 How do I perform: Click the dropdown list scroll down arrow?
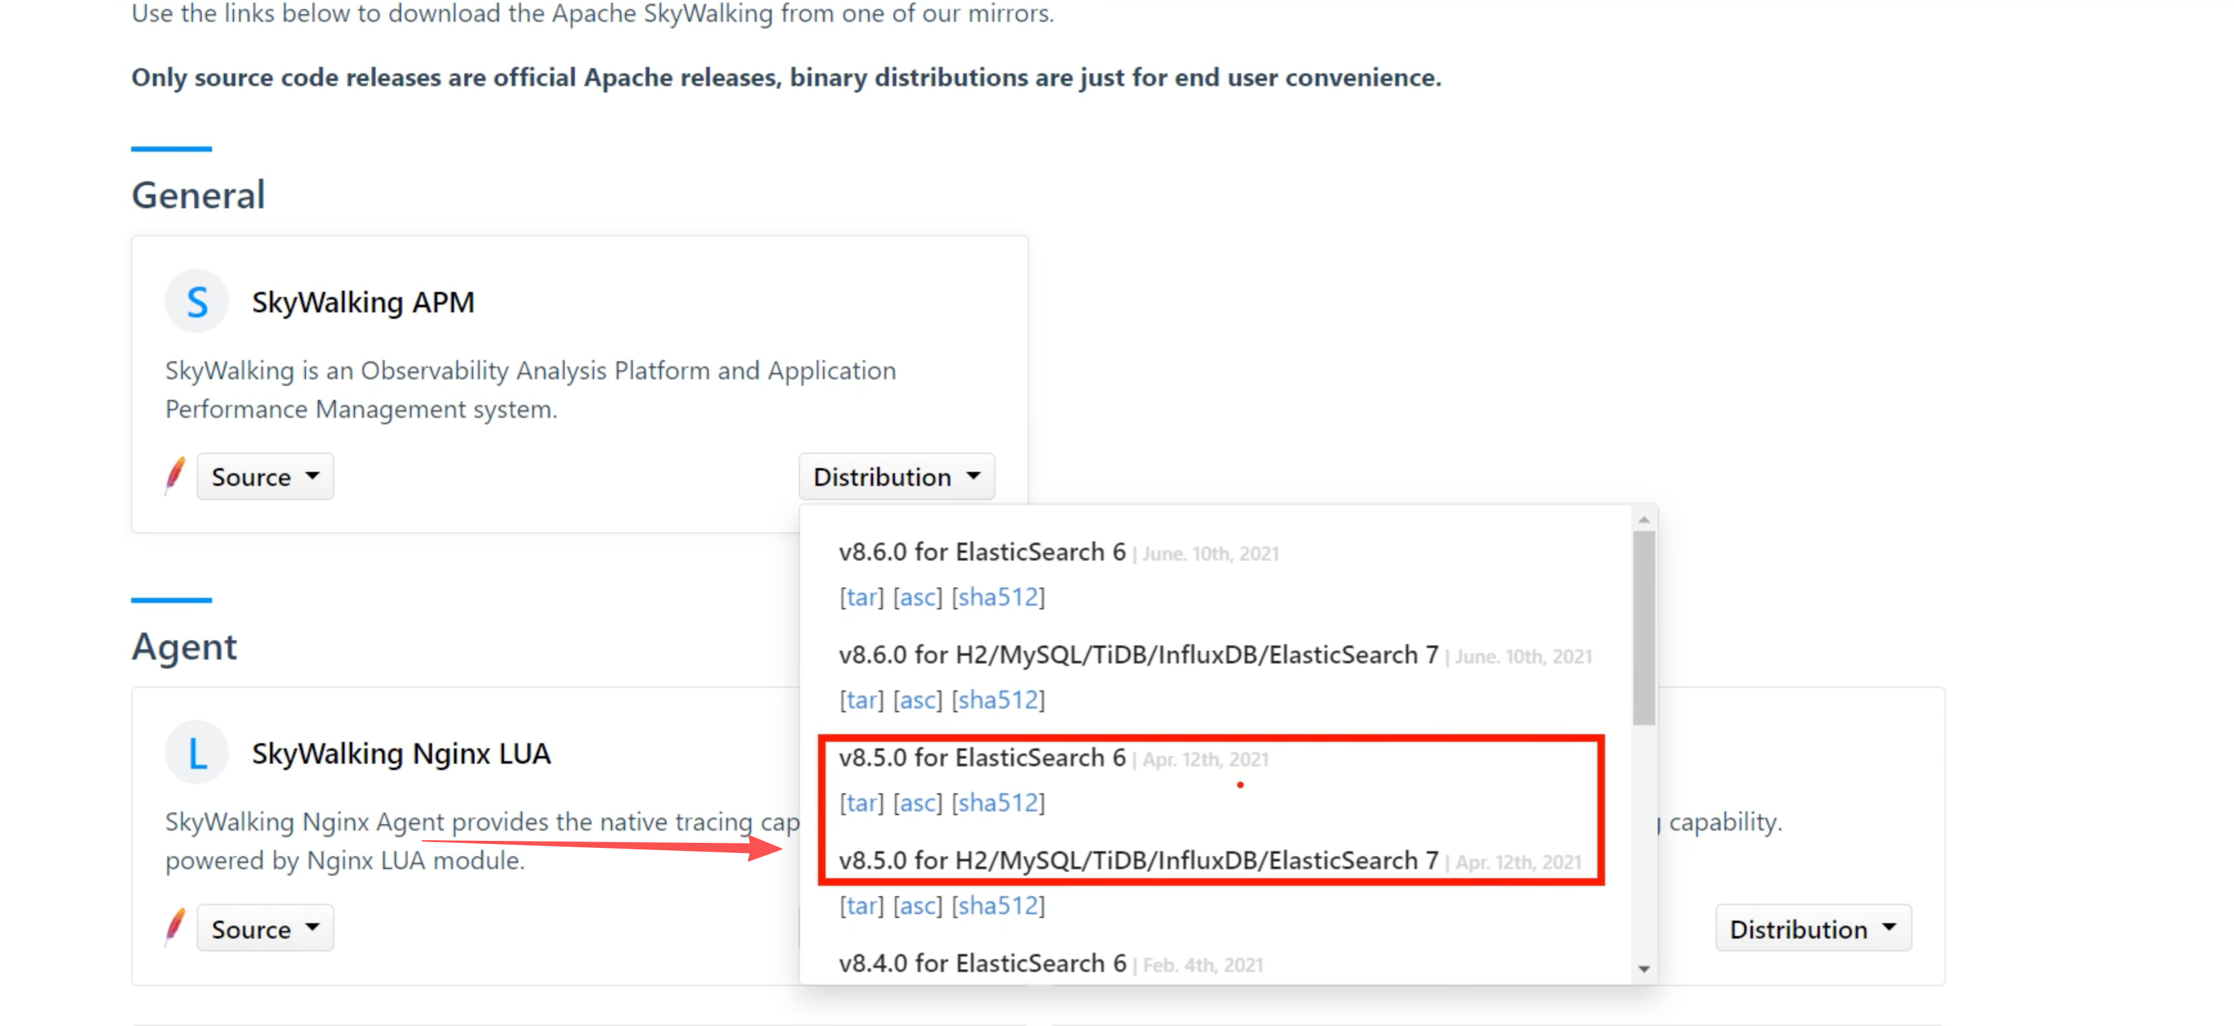[1644, 969]
